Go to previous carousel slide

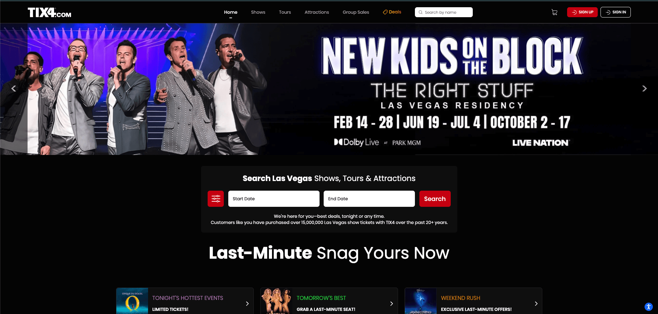click(x=13, y=89)
